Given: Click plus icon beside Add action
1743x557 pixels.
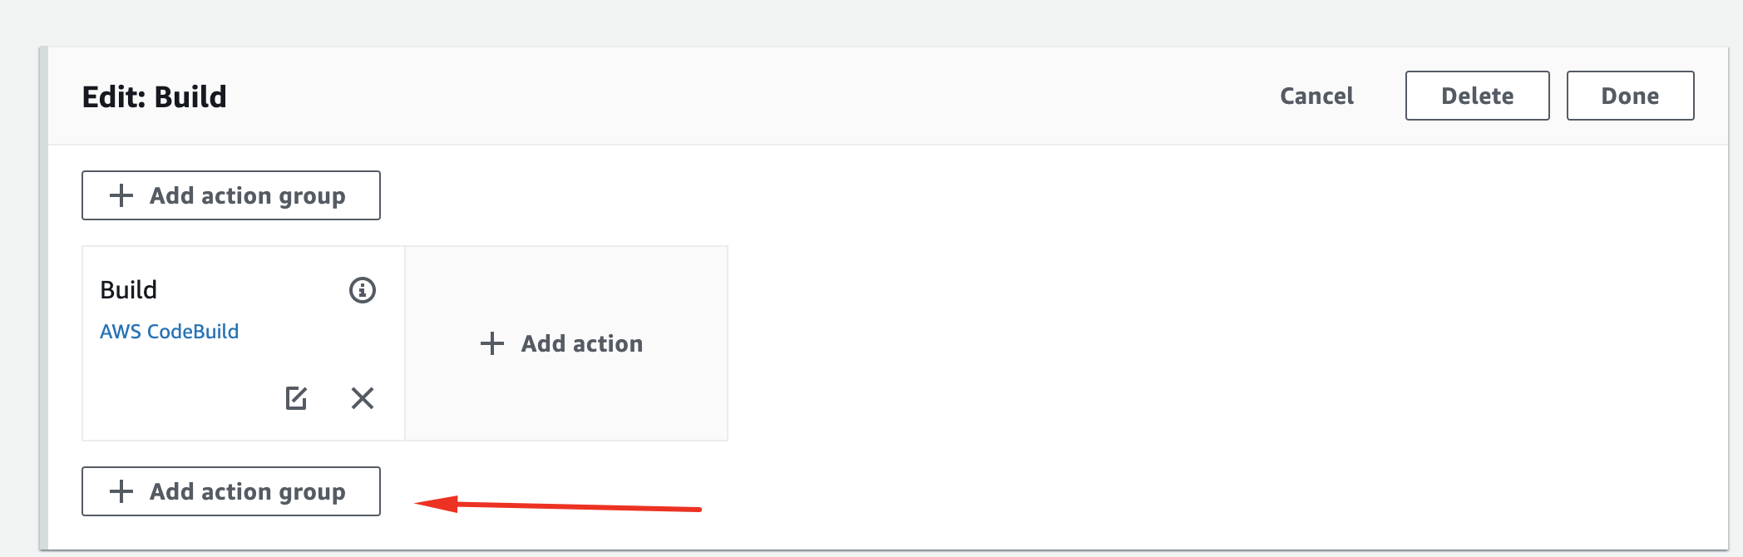Looking at the screenshot, I should click(x=492, y=343).
